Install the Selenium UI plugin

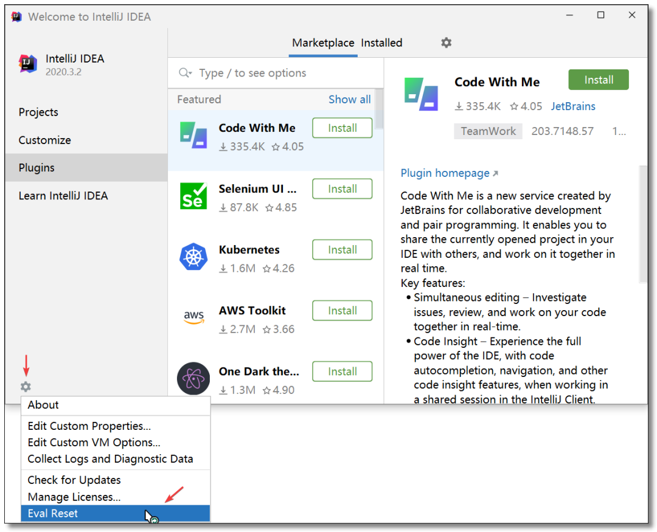pyautogui.click(x=342, y=188)
